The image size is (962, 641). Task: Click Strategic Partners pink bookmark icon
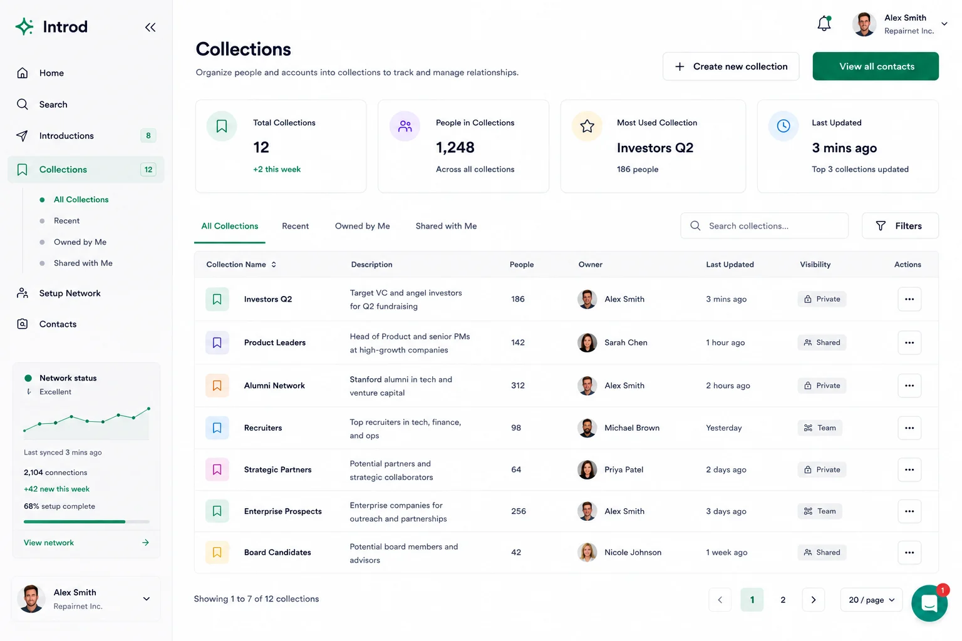[x=217, y=469]
